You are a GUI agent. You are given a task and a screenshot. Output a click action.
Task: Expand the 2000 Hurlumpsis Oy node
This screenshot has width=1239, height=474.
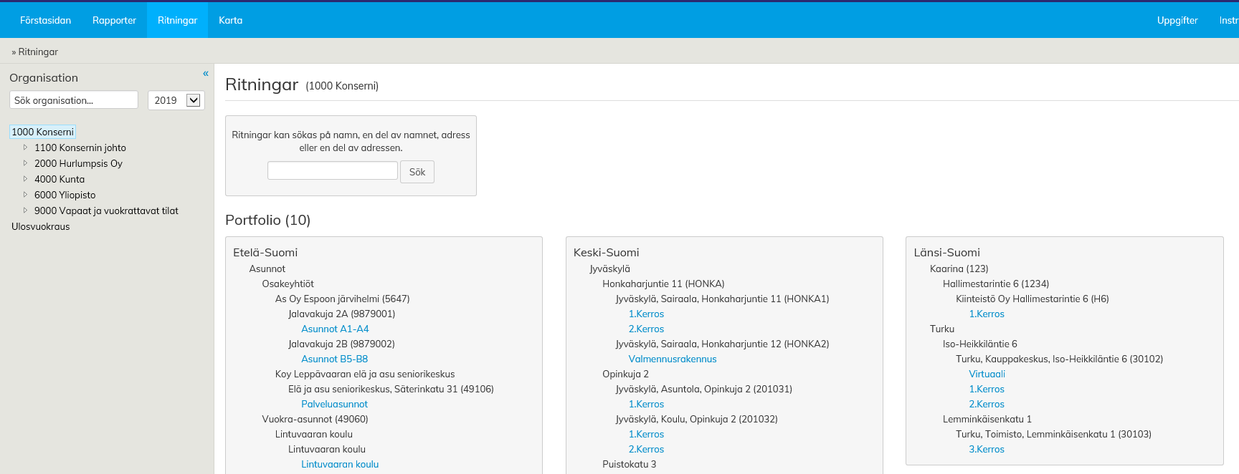(25, 163)
